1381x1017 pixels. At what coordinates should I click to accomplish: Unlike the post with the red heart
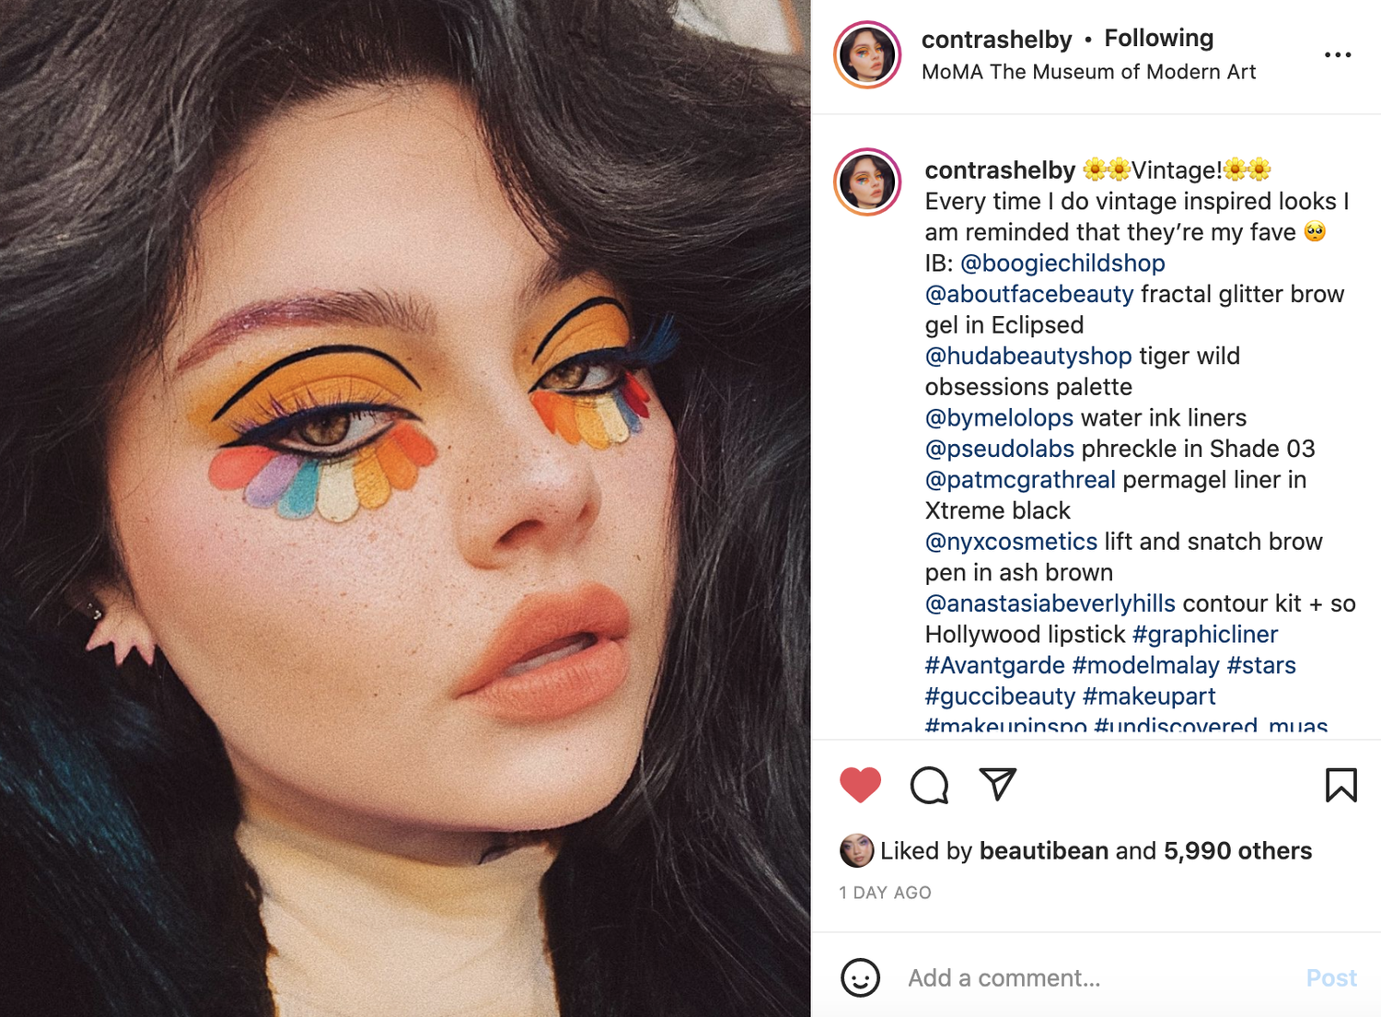860,785
